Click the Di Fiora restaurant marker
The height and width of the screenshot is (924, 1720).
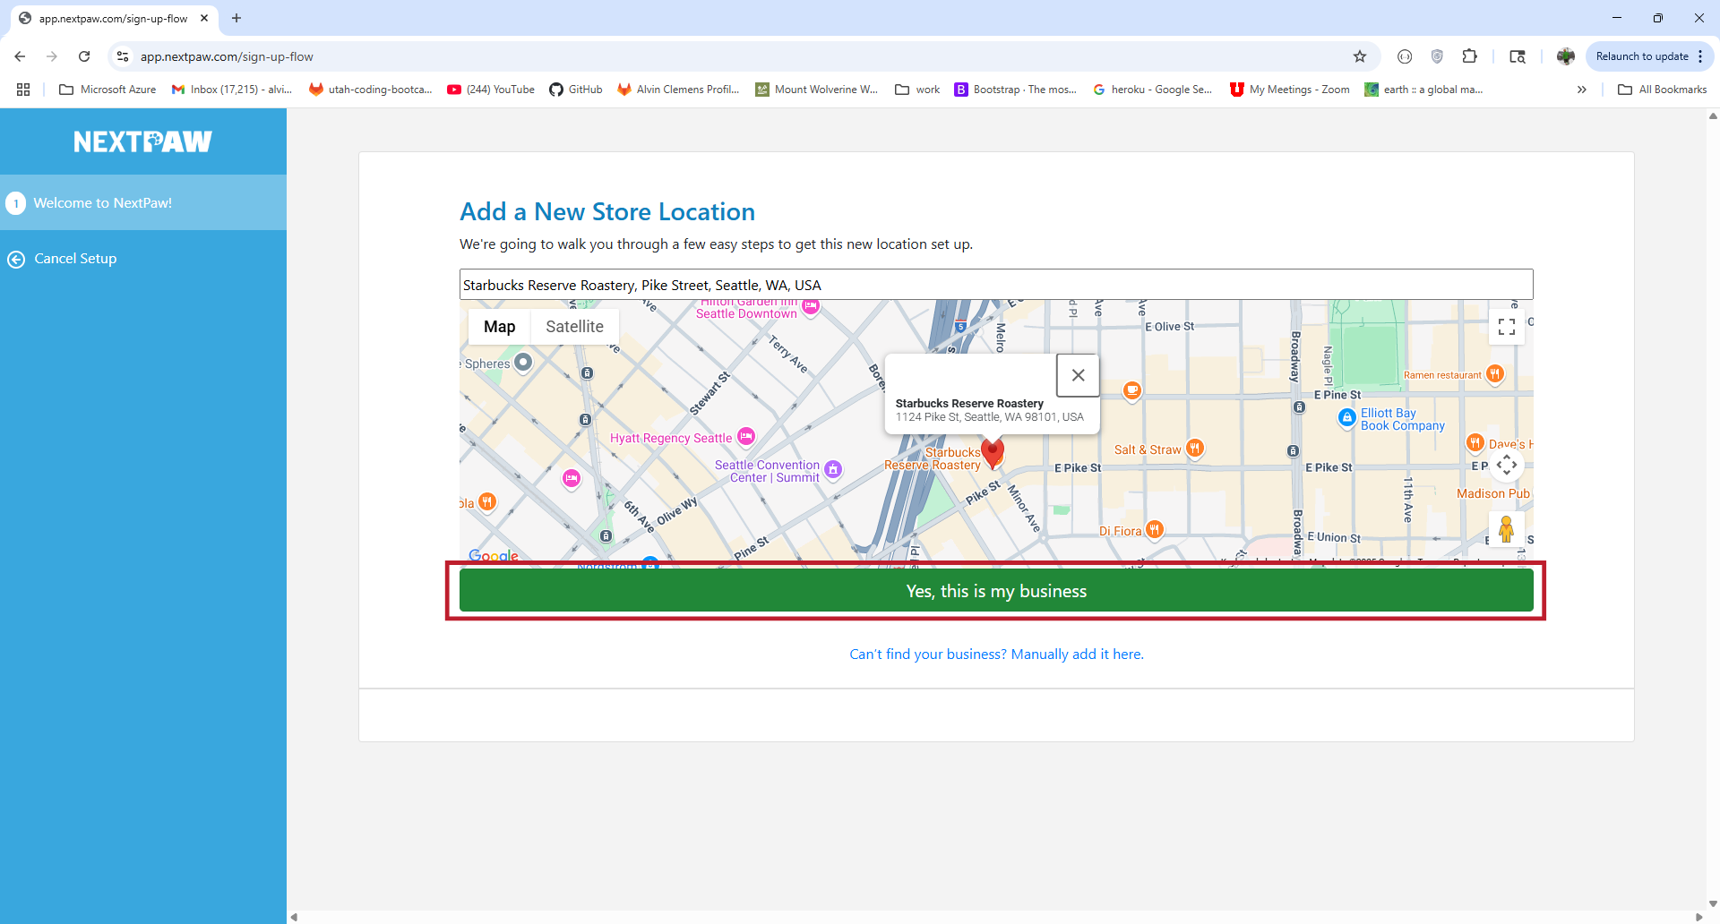(1155, 530)
